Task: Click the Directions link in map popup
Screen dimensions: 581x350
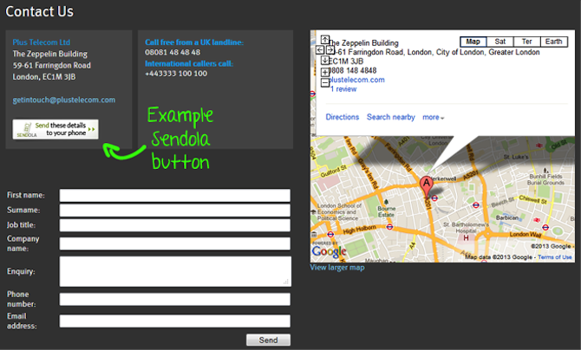Action: coord(342,117)
